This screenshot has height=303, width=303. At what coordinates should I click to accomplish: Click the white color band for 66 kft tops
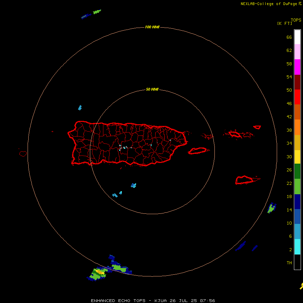point(297,37)
